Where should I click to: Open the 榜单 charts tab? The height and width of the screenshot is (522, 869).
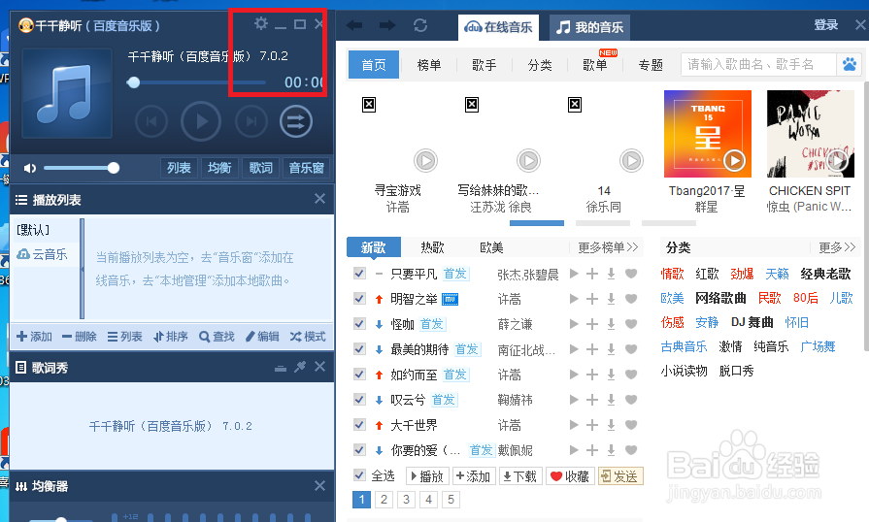[x=429, y=65]
